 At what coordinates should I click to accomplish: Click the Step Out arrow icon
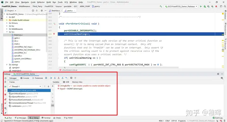click(62, 78)
